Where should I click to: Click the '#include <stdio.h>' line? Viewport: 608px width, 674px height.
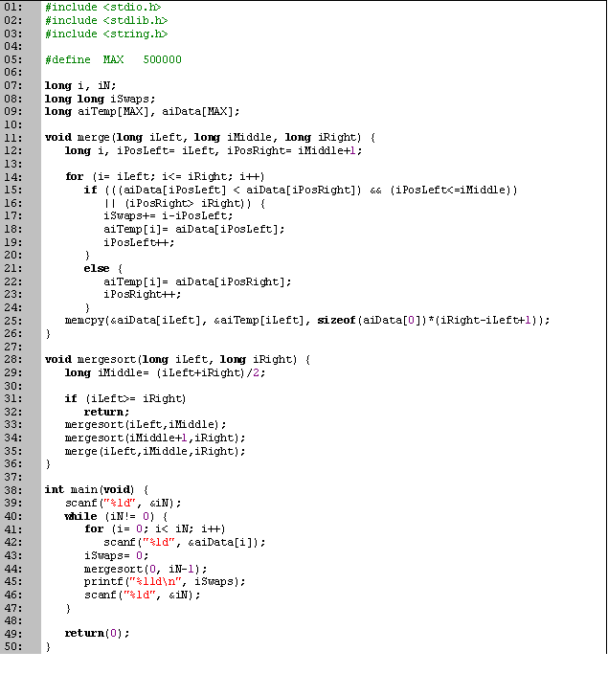(103, 8)
